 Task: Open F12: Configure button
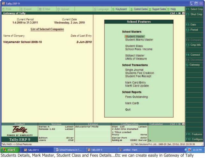pyautogui.click(x=194, y=139)
